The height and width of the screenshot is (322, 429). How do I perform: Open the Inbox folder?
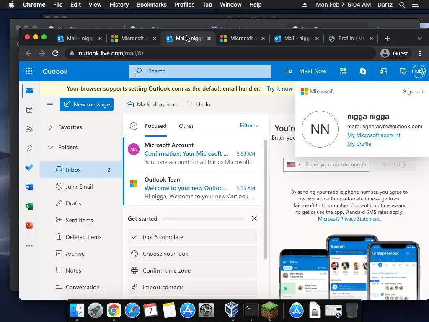81,170
